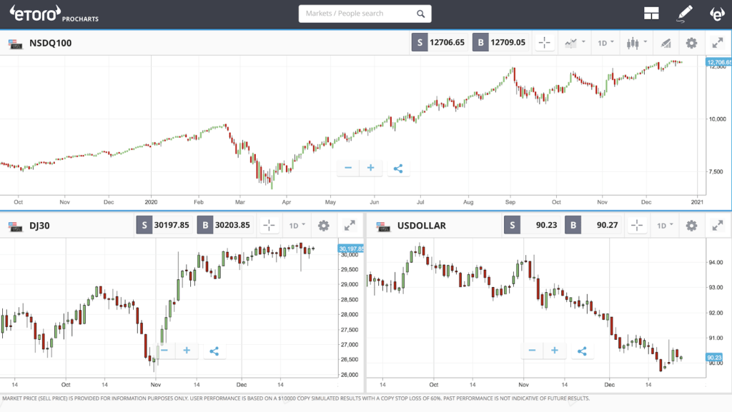Zoom in the NSDQ100 chart with plus
Image resolution: width=732 pixels, height=412 pixels.
371,168
